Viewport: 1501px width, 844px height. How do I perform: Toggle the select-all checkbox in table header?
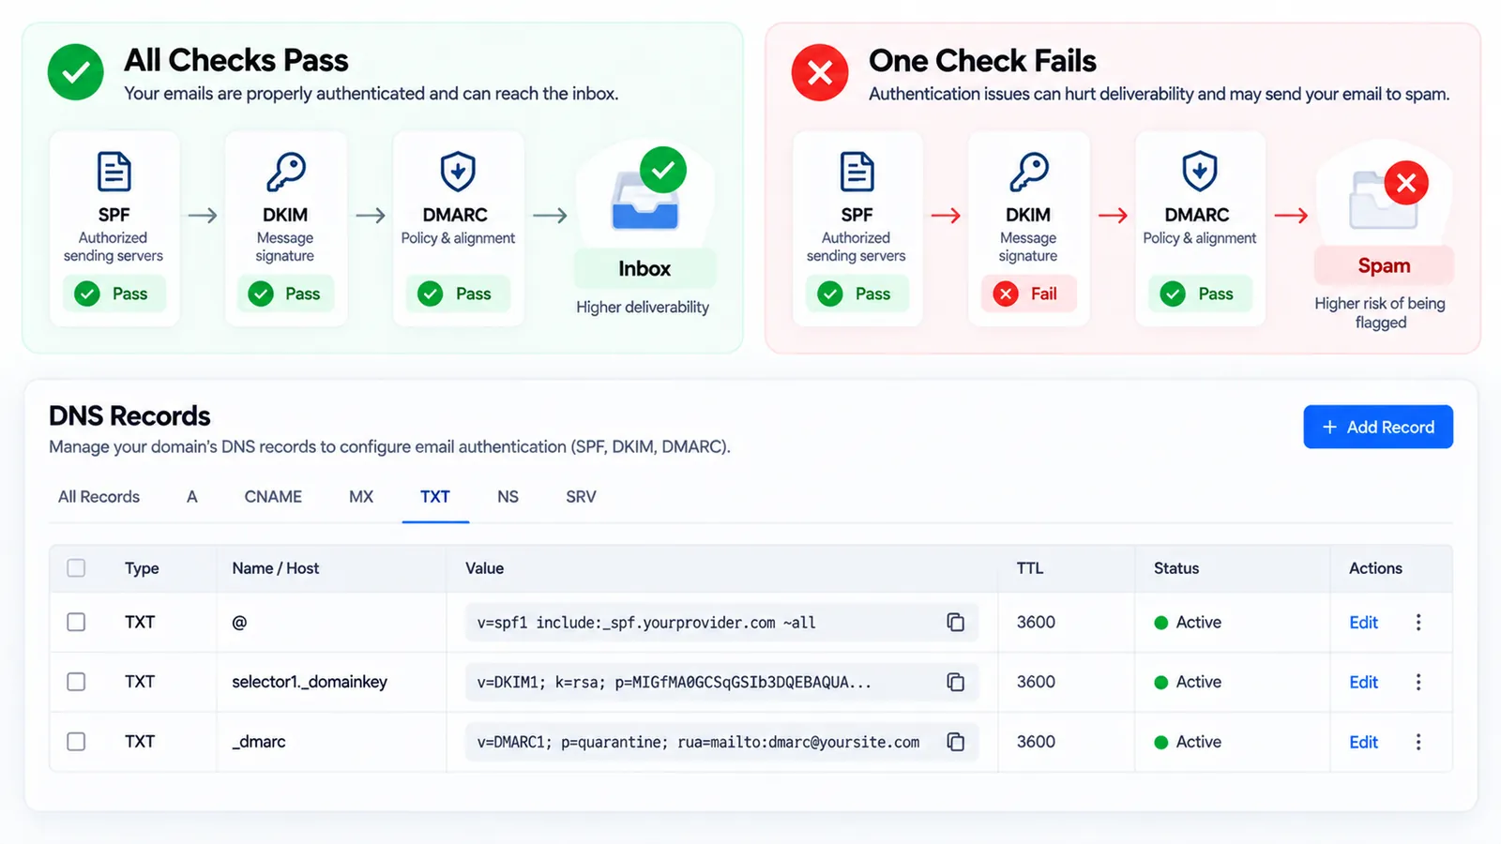click(76, 568)
